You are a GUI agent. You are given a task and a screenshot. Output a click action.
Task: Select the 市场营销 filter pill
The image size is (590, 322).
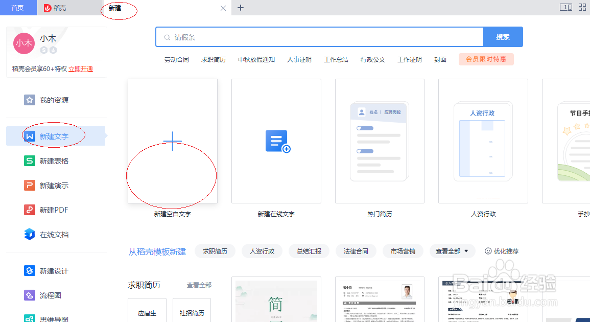tap(403, 251)
